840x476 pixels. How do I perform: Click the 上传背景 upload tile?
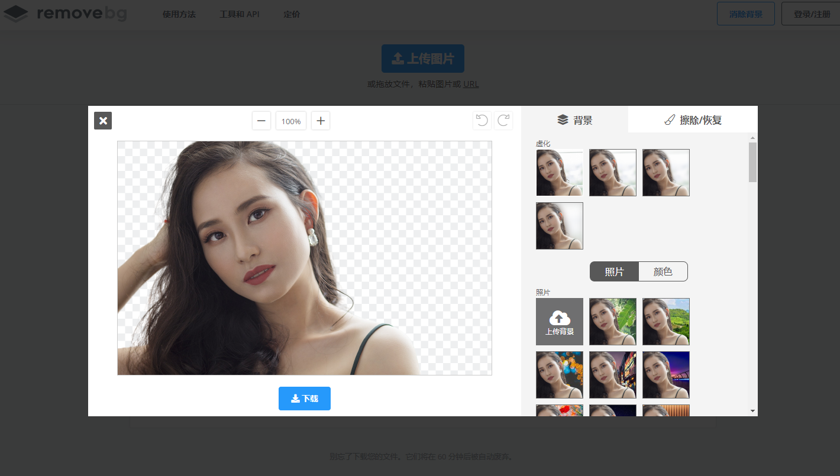coord(560,322)
